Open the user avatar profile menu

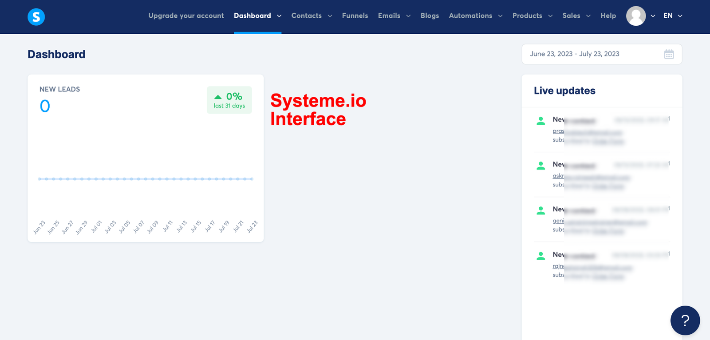pyautogui.click(x=635, y=16)
